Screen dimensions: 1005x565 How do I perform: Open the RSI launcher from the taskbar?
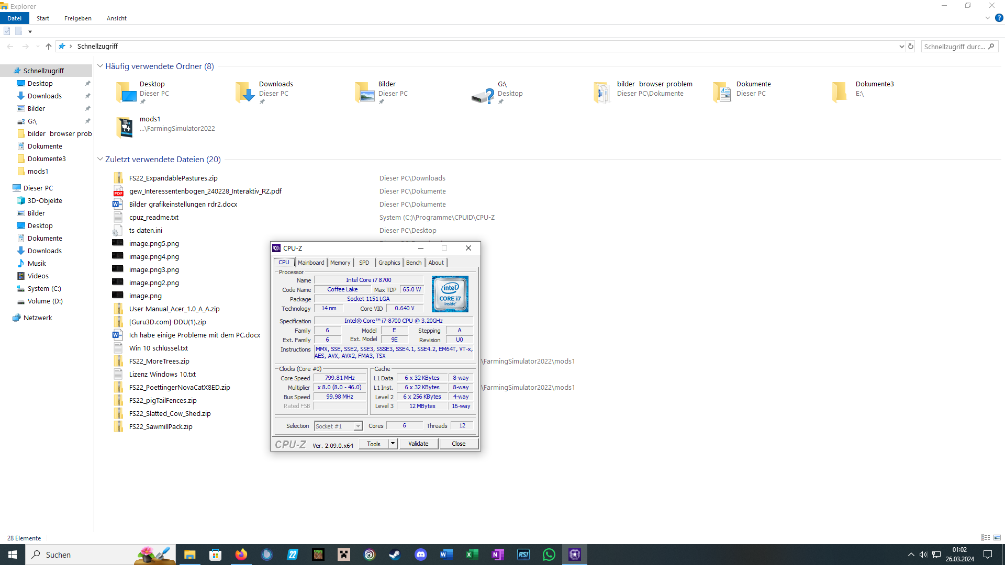coord(523,555)
